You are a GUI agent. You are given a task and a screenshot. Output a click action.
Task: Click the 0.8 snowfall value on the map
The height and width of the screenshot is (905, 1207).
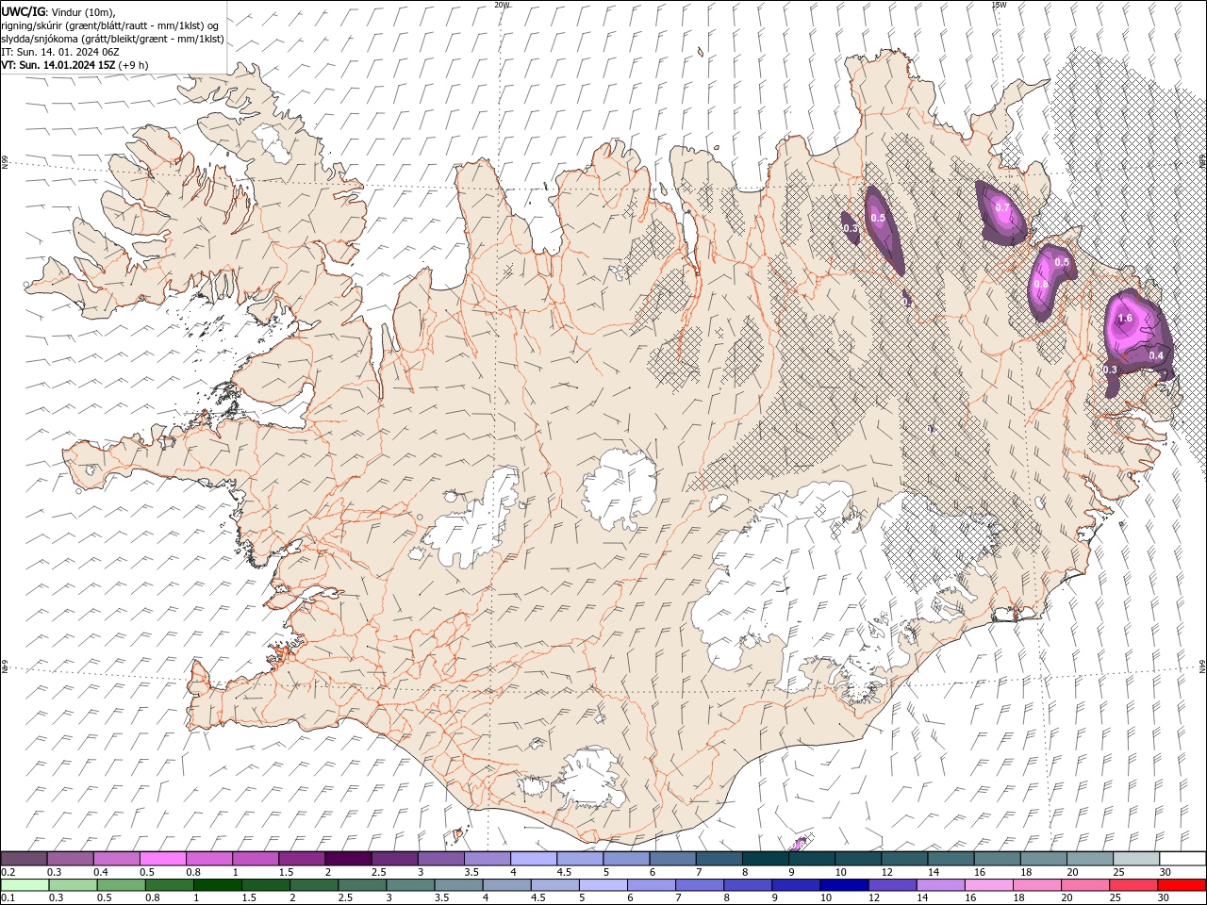click(1041, 284)
